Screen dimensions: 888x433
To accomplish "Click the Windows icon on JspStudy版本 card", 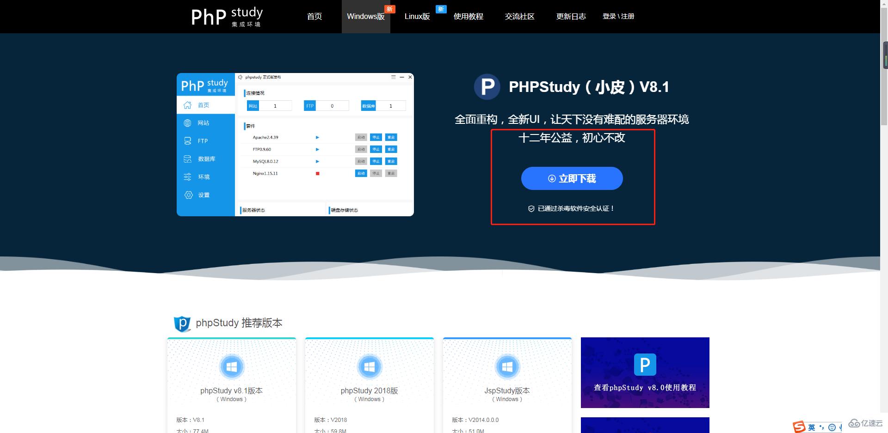I will click(507, 367).
